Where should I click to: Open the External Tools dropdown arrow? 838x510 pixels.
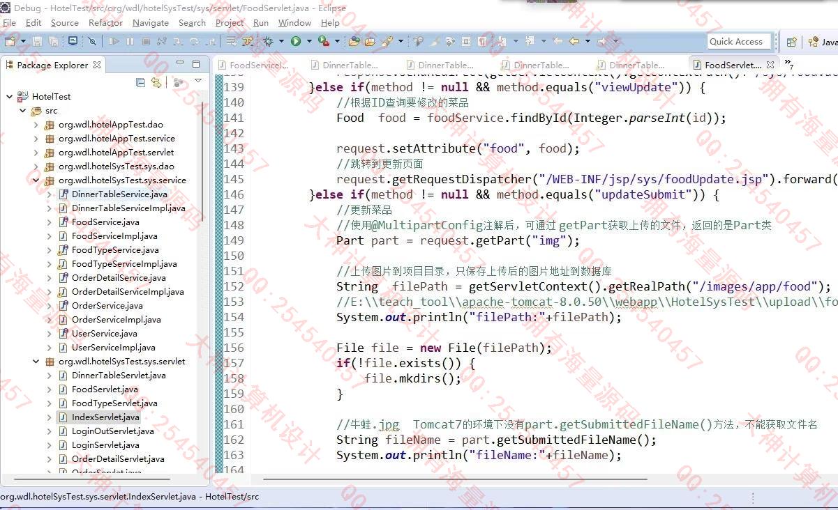point(336,42)
